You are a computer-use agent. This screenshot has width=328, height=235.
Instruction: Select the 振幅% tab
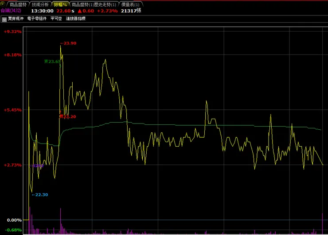(60, 4)
